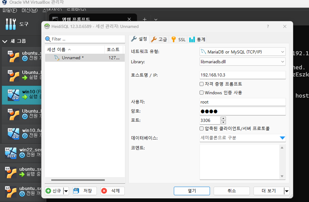
Task: Open VirtualBox 머신 menu
Action: [x=30, y=10]
